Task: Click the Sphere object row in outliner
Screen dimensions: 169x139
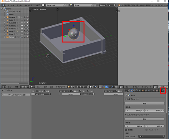Action: tap(15, 37)
